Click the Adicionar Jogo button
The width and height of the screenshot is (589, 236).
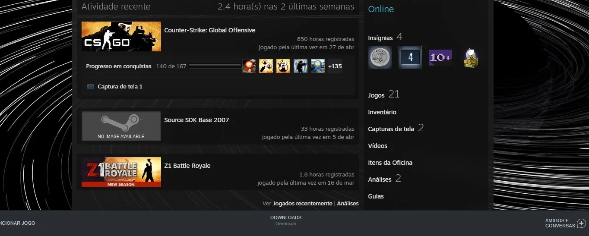[18, 223]
